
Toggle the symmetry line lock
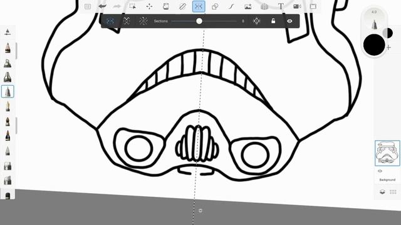(x=273, y=21)
